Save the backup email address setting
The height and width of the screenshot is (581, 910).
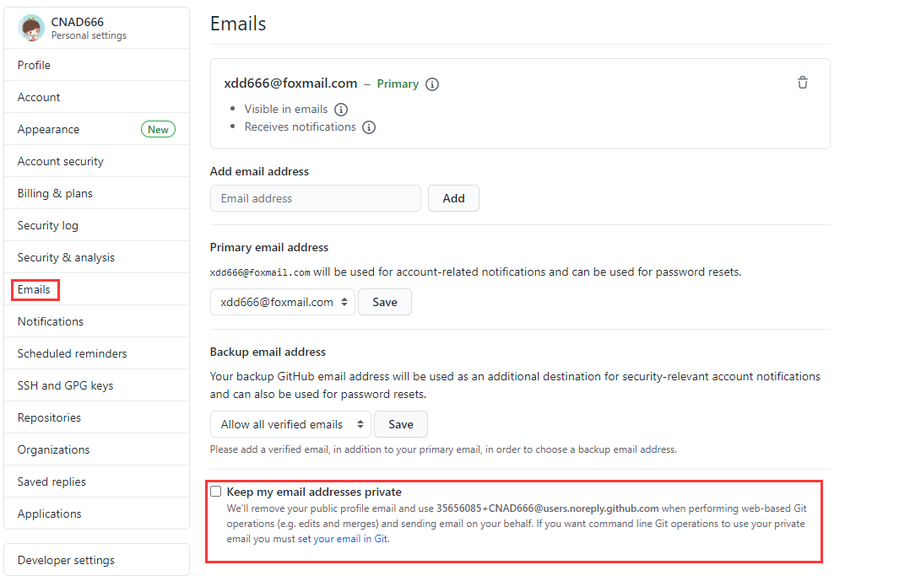point(401,424)
